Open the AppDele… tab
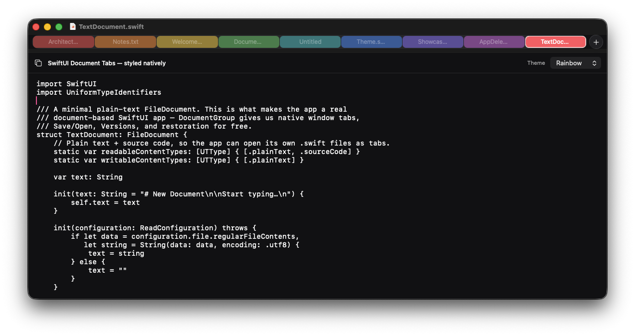Image resolution: width=635 pixels, height=336 pixels. tap(494, 42)
